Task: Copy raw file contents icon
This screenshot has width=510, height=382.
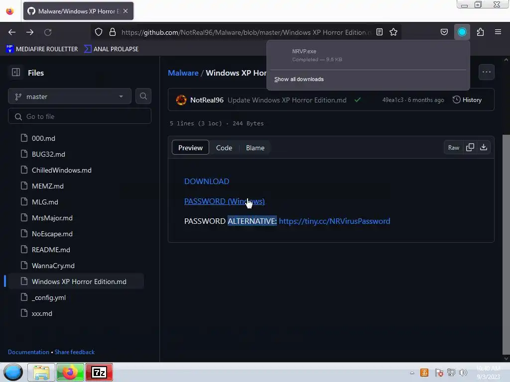Action: coord(470,147)
